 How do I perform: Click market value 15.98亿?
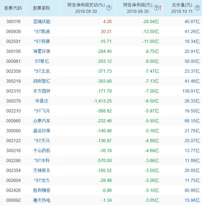192,200
